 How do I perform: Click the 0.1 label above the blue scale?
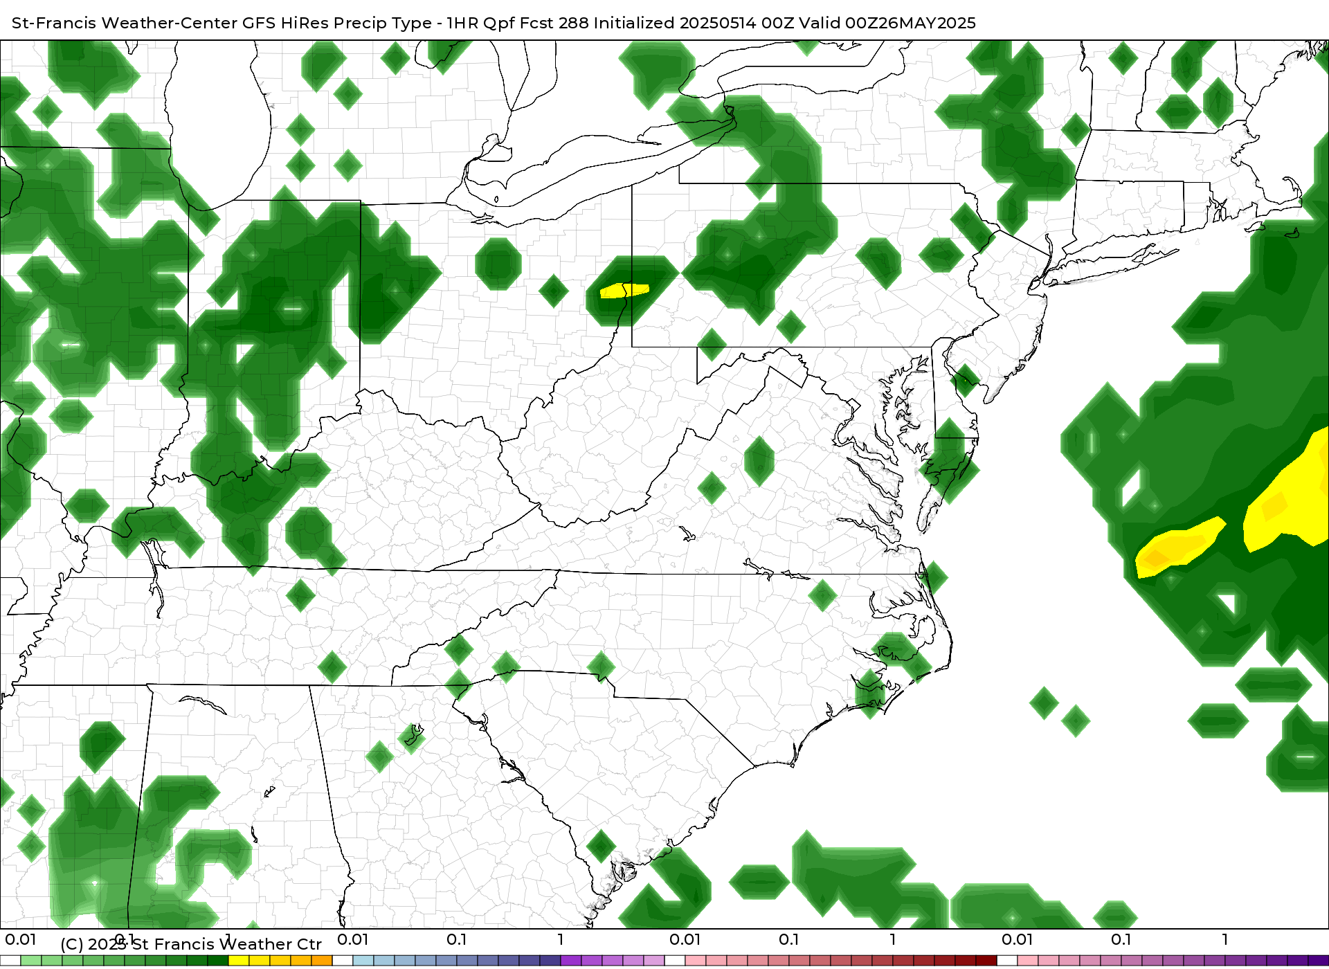(457, 939)
